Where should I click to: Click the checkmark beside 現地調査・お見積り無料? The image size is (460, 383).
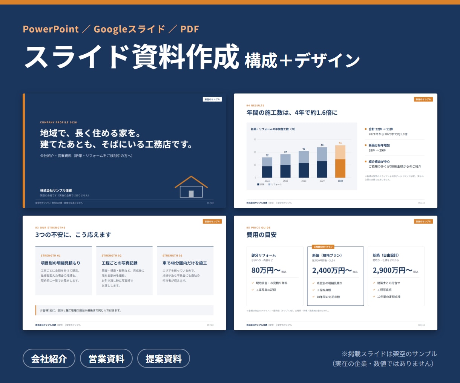[253, 283]
